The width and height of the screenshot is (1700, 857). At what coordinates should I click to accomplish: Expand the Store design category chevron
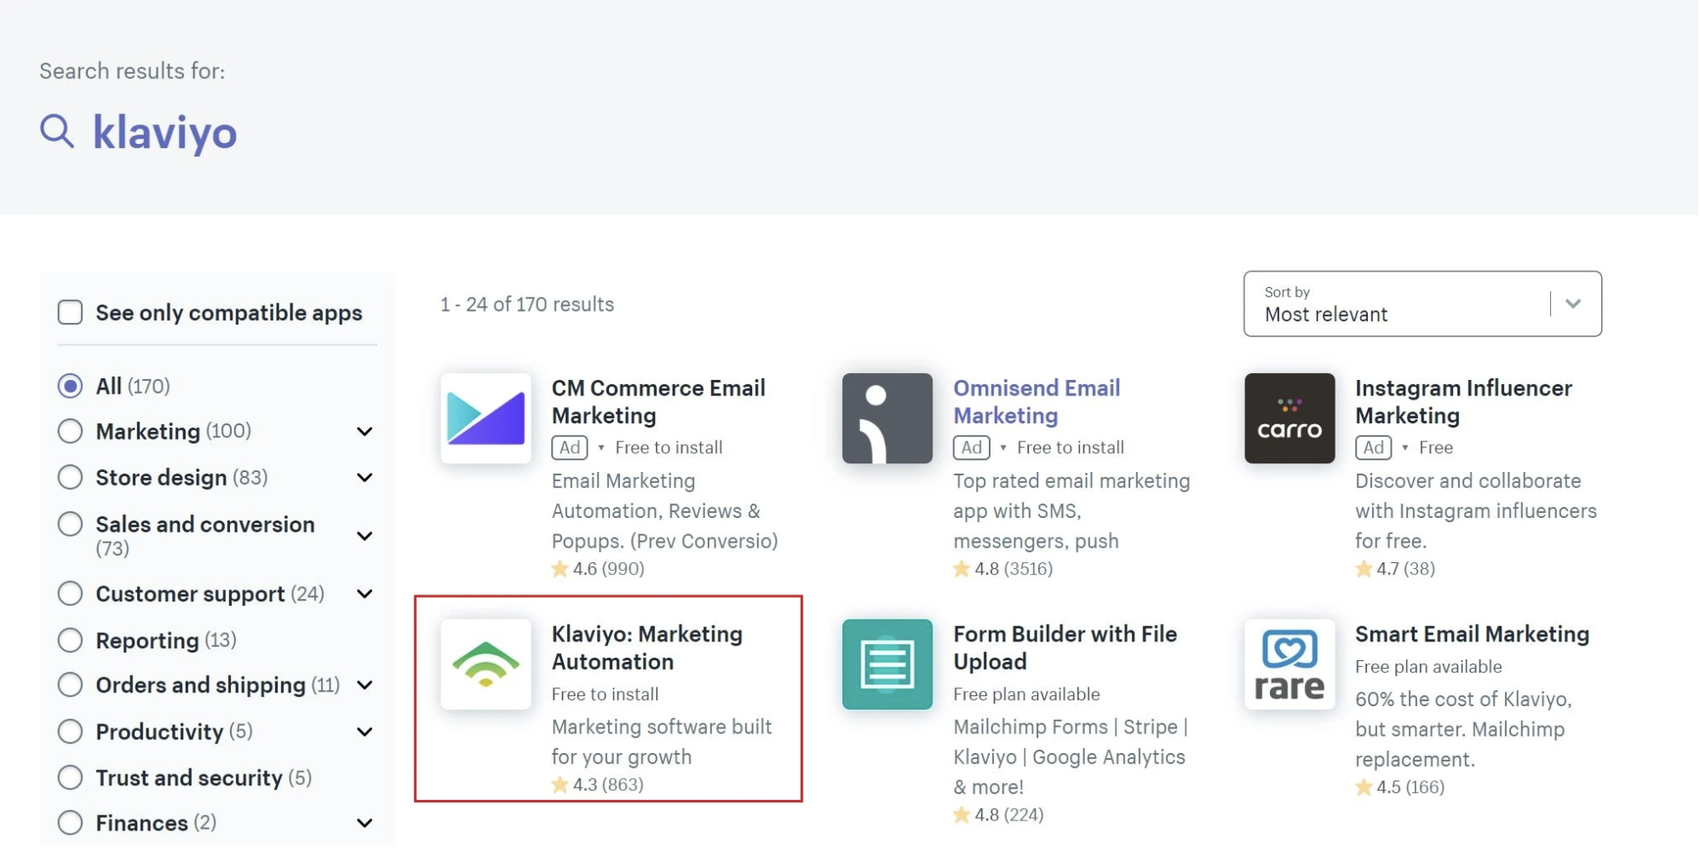pos(365,478)
